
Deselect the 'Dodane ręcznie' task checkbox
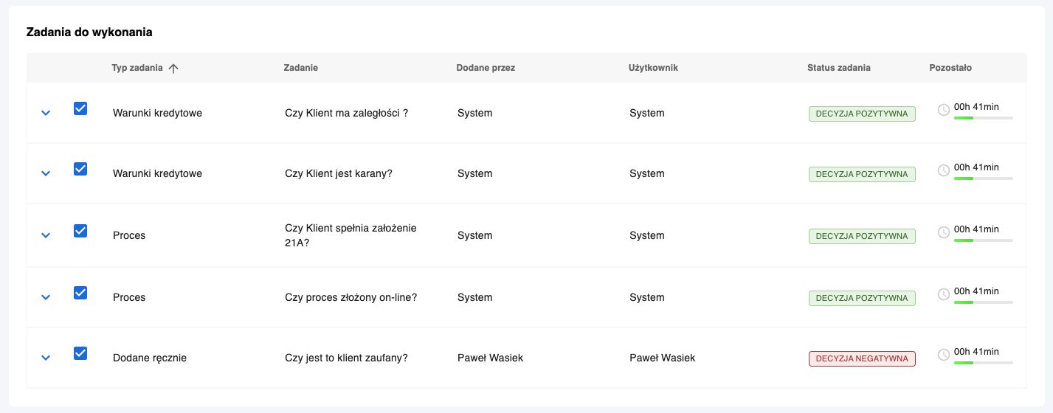80,353
